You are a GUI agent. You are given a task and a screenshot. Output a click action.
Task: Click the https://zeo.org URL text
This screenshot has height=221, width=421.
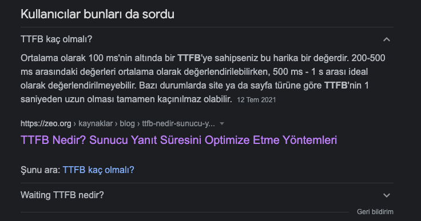pyautogui.click(x=46, y=124)
